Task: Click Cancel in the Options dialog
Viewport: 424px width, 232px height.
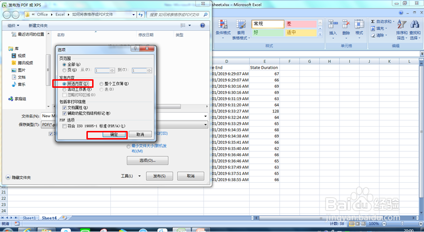Action: [140, 134]
